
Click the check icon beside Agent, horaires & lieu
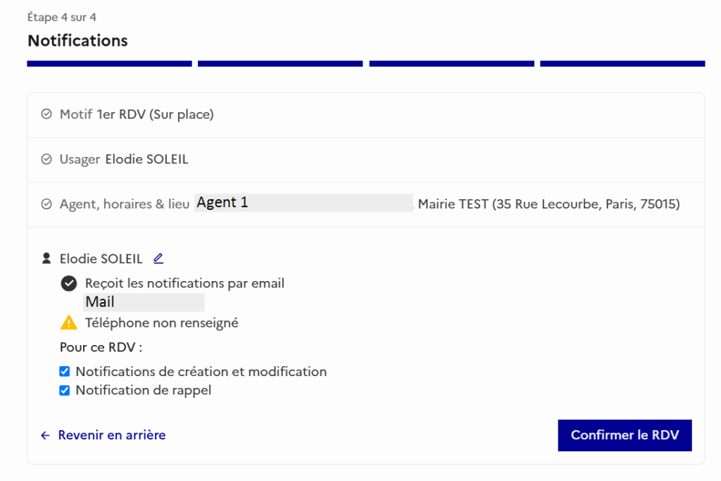46,204
